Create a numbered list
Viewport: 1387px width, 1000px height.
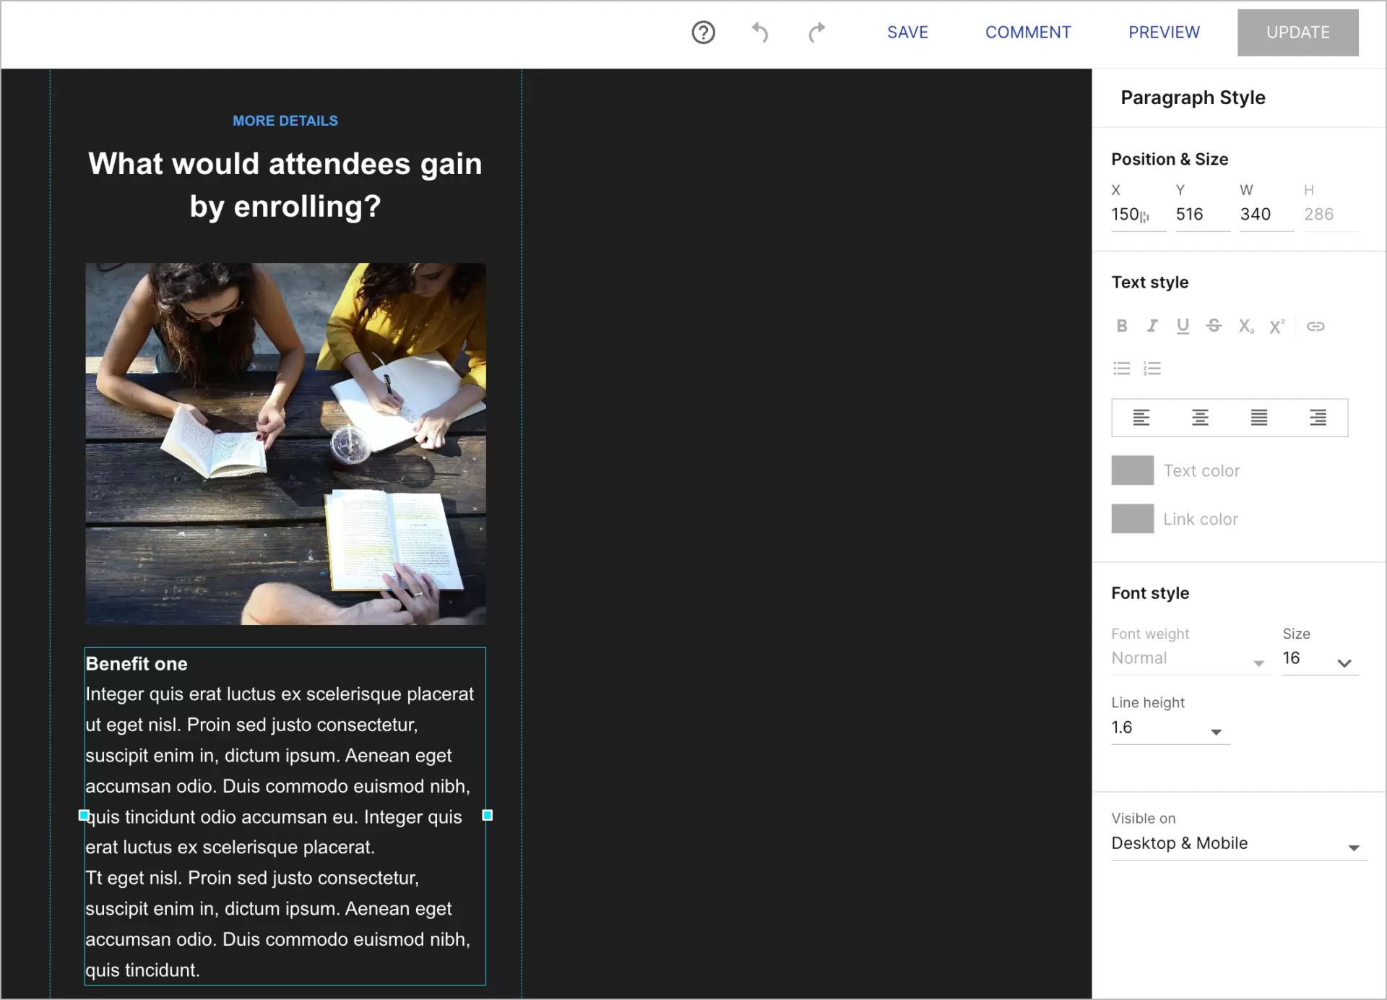point(1152,368)
